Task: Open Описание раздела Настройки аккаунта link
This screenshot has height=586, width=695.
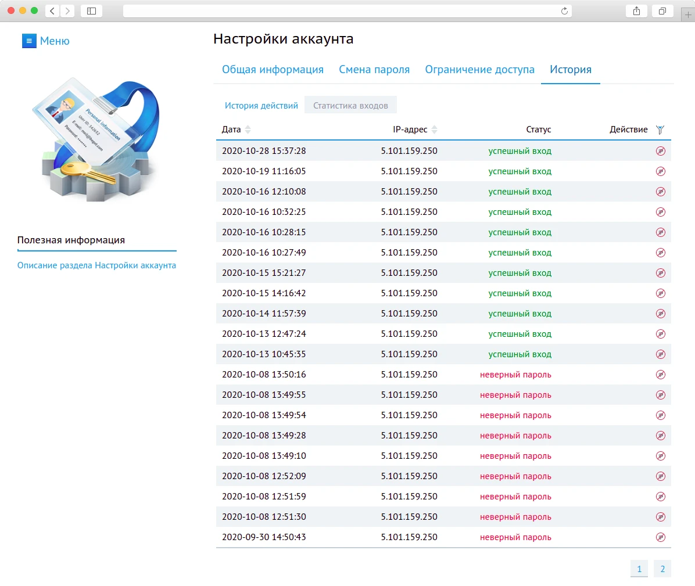Action: tap(96, 265)
